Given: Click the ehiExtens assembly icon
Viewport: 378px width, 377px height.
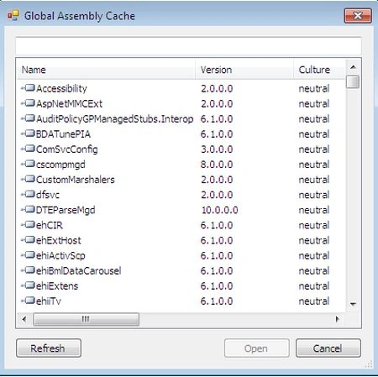Looking at the screenshot, I should (x=29, y=285).
